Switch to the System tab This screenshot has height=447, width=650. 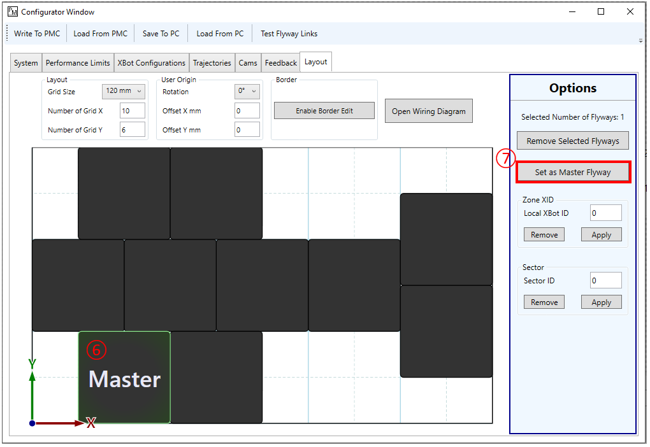(25, 62)
